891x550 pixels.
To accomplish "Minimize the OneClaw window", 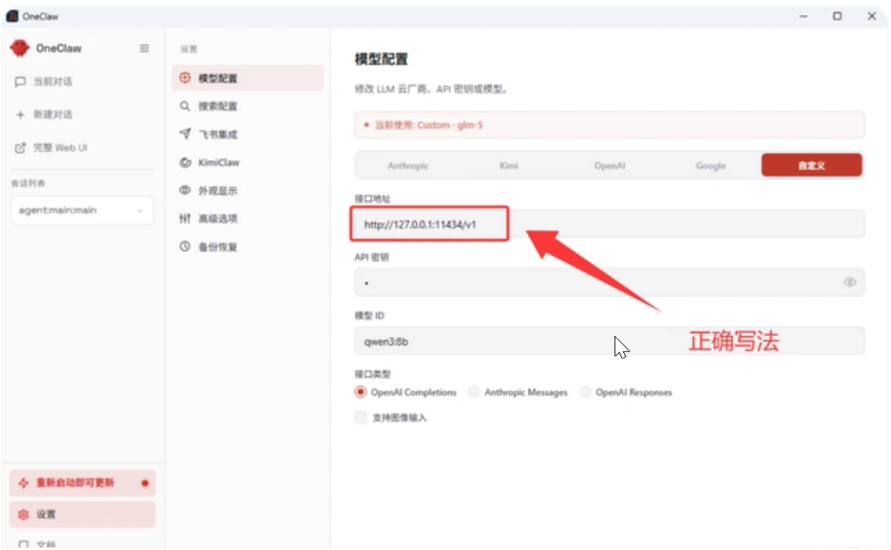I will click(x=803, y=16).
